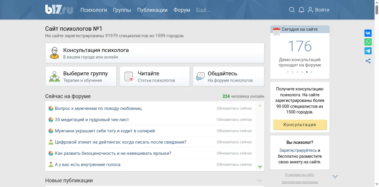
Task: Click the group people icon in Выберите группу
Action: [x=54, y=77]
